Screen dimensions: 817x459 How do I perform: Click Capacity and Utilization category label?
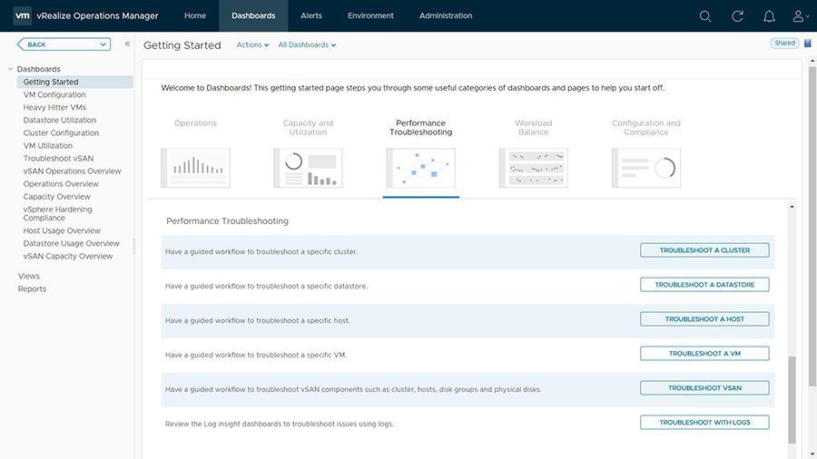308,128
